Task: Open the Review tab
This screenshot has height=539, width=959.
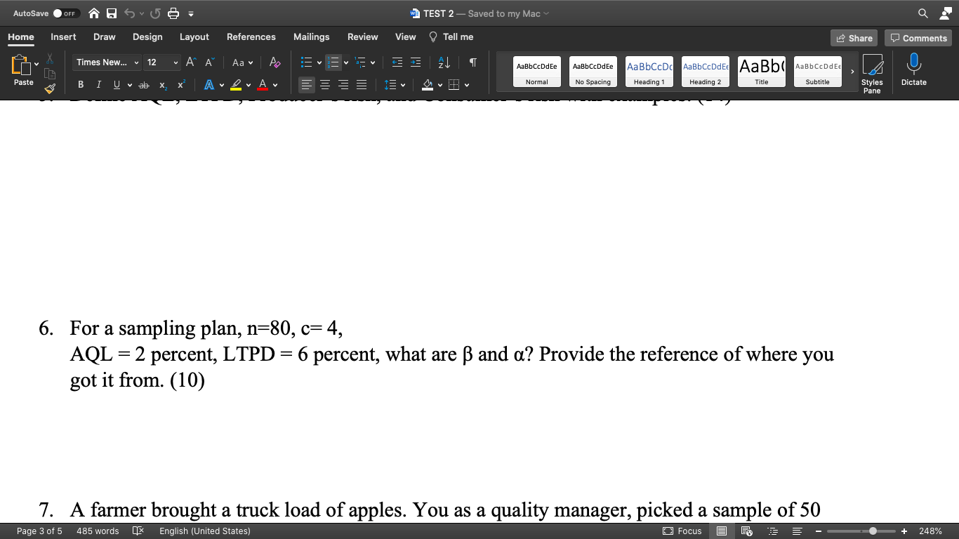Action: (x=362, y=36)
